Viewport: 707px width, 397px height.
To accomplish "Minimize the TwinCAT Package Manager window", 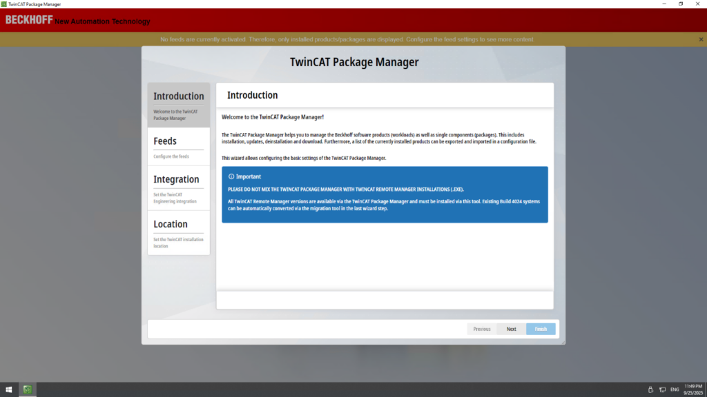I will click(664, 4).
